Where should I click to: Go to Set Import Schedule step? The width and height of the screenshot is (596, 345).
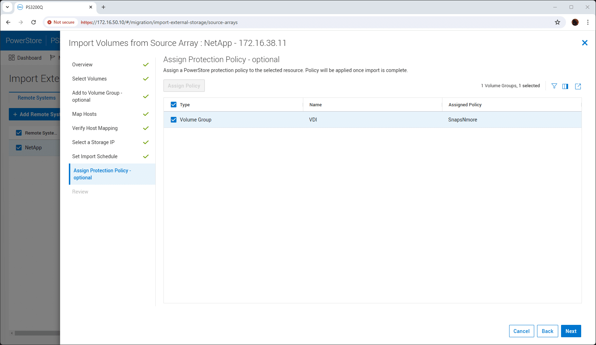point(95,156)
